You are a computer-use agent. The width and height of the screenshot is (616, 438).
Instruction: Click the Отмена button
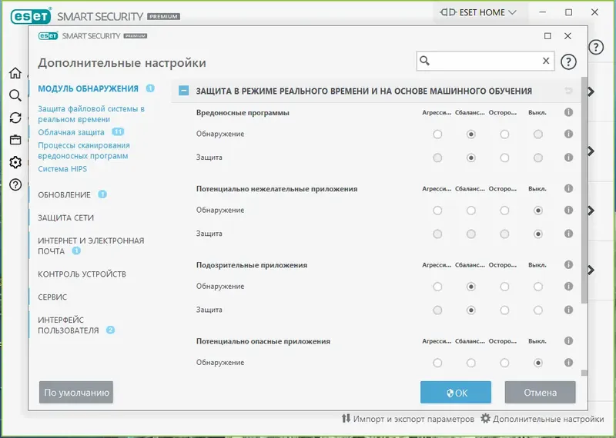(x=541, y=392)
